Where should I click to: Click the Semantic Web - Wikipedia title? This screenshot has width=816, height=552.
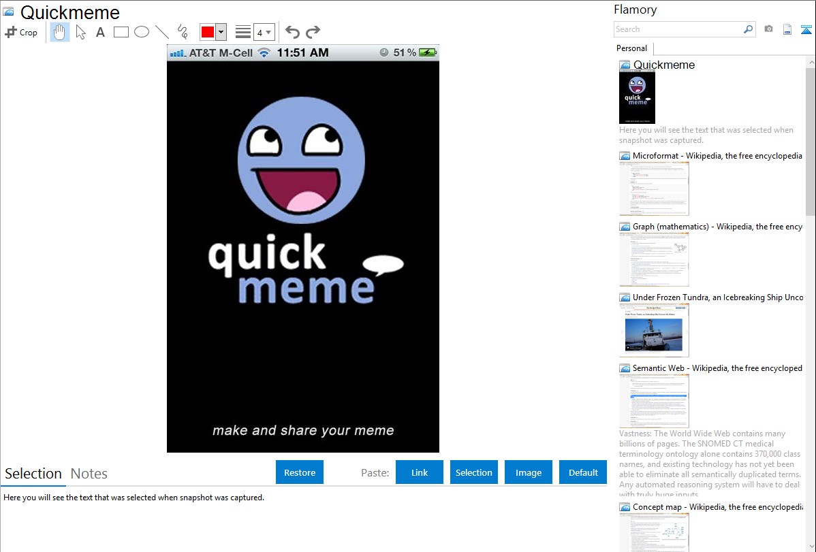pos(717,368)
